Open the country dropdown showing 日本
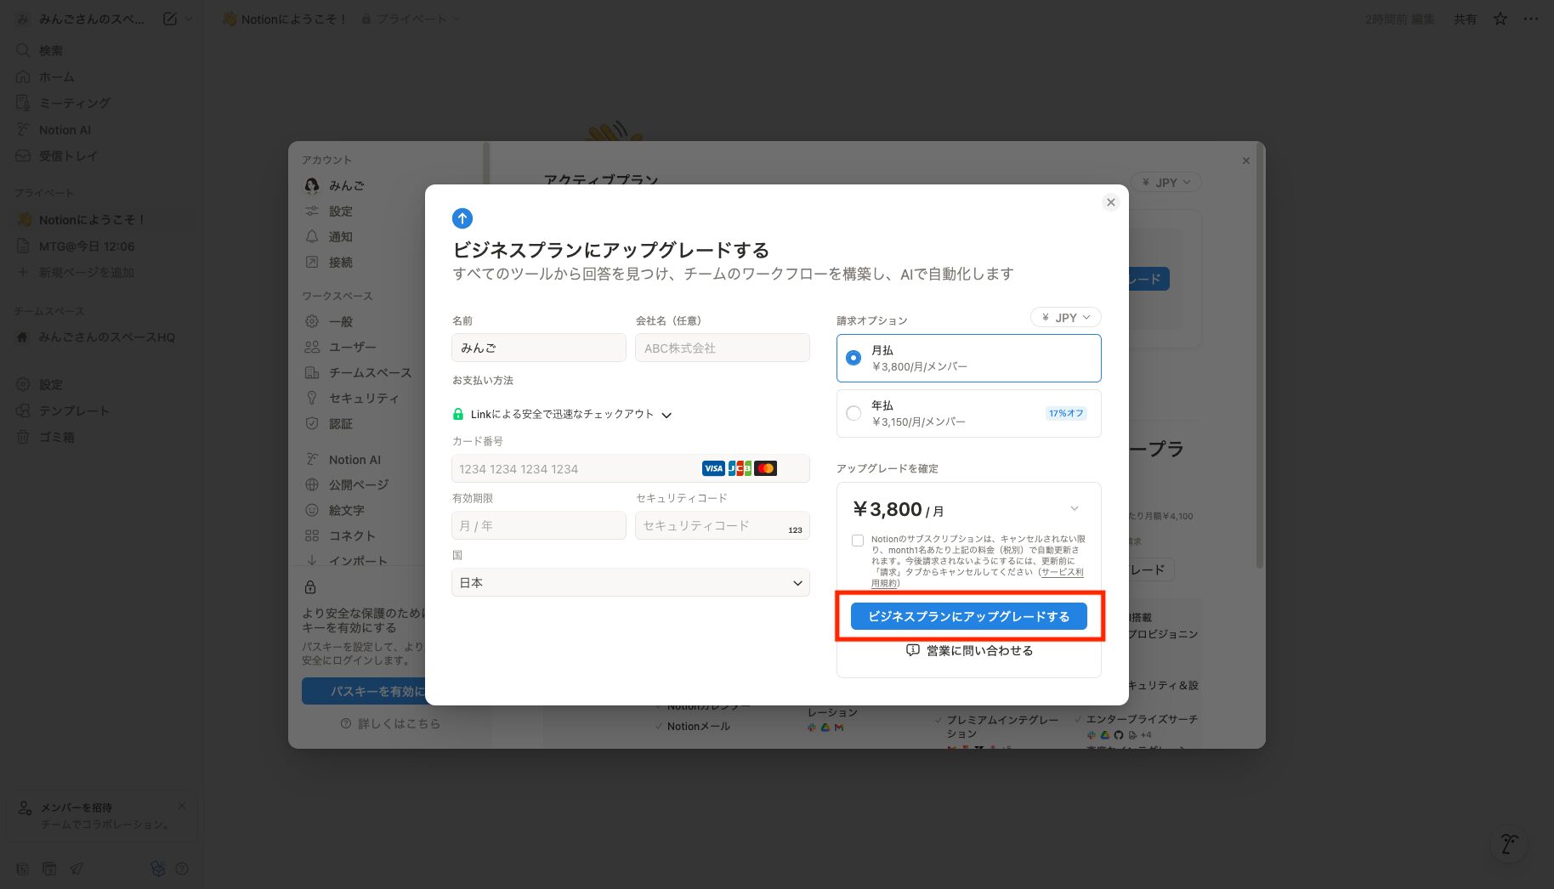The width and height of the screenshot is (1554, 889). pos(629,582)
